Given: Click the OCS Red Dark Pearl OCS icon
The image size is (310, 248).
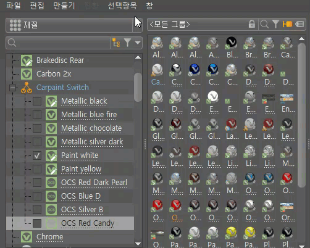Looking at the screenshot, I should point(51,183).
